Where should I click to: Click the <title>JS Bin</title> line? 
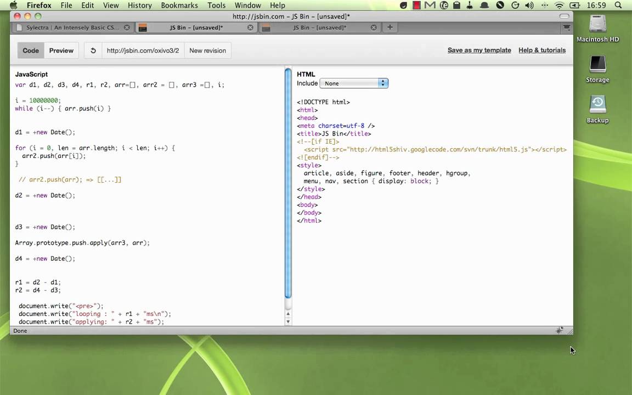pyautogui.click(x=334, y=133)
